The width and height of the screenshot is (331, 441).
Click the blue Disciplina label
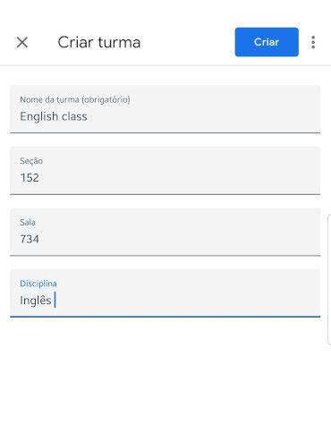coord(38,284)
